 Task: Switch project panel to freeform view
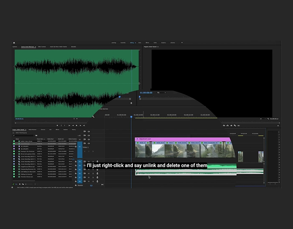point(23,184)
